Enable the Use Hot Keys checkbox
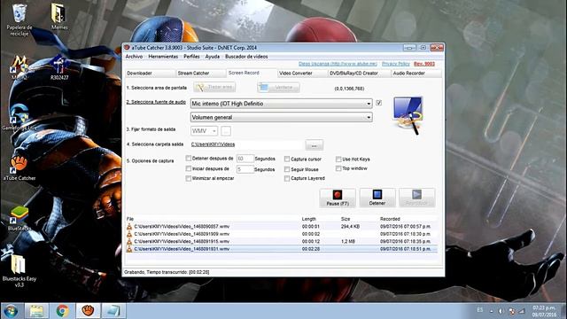 [338, 159]
